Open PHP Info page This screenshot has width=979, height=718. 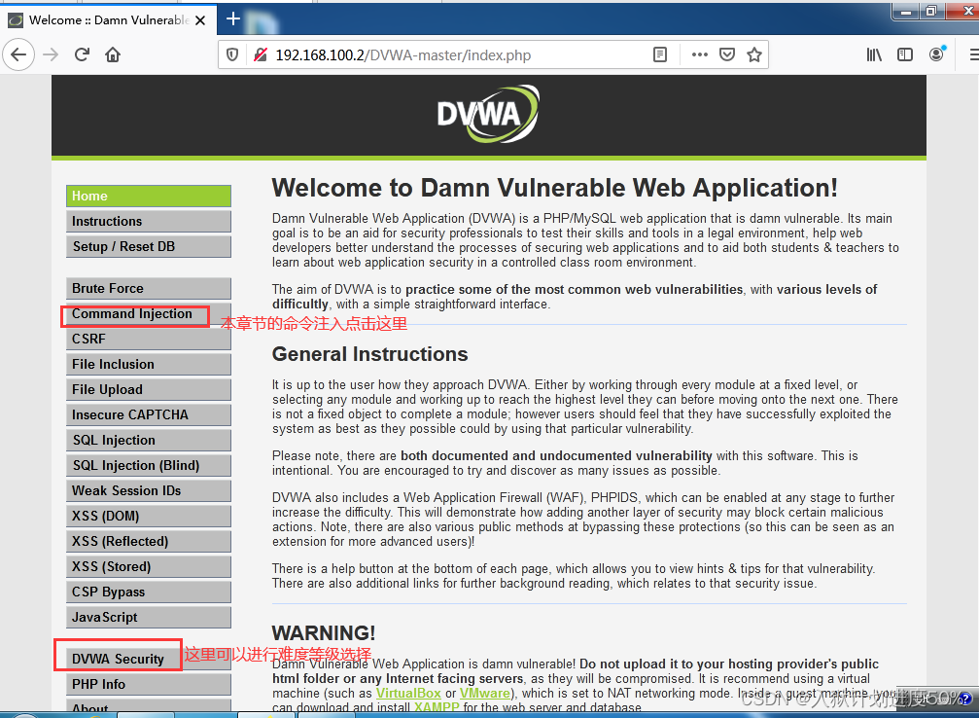click(x=149, y=684)
